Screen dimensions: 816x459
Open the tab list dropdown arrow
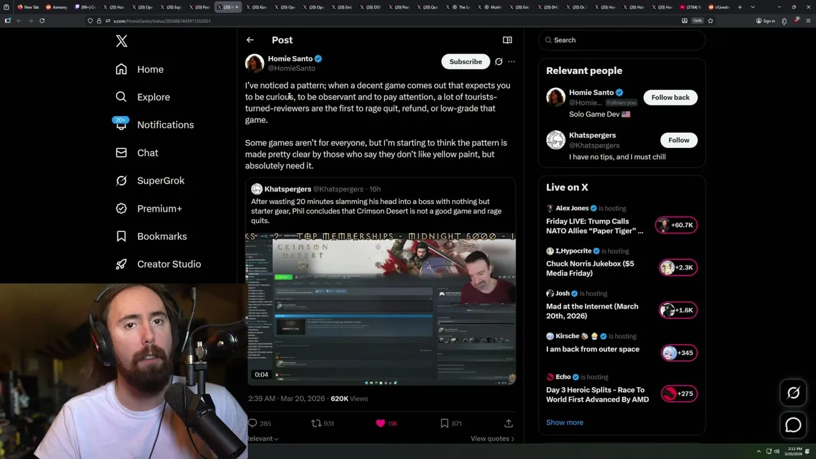tap(754, 7)
